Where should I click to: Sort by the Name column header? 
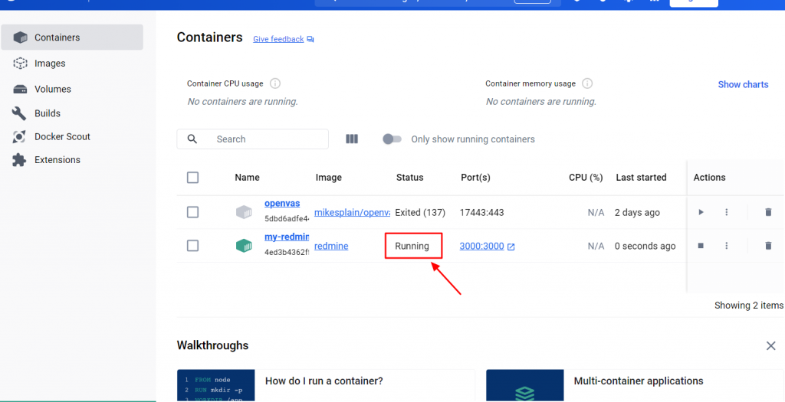[x=248, y=178]
